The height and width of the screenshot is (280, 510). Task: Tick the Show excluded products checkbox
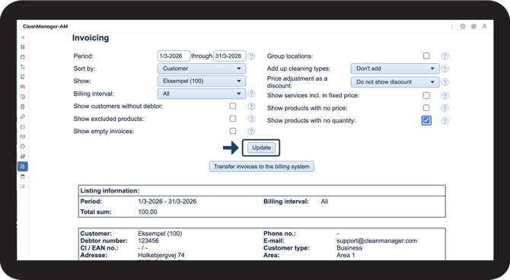pyautogui.click(x=233, y=119)
